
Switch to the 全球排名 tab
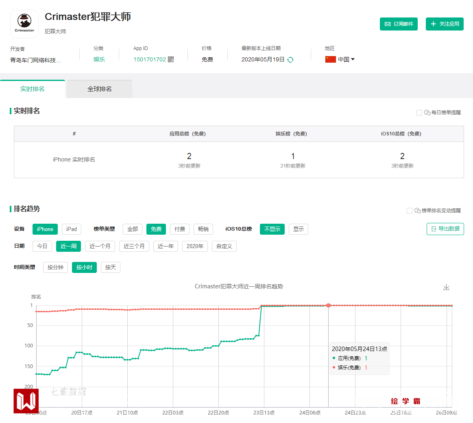100,89
